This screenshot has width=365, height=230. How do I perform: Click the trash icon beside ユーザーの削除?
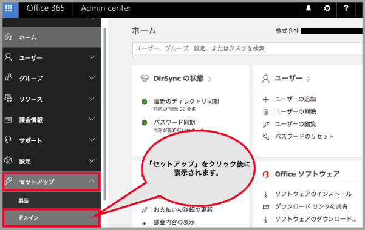point(265,112)
